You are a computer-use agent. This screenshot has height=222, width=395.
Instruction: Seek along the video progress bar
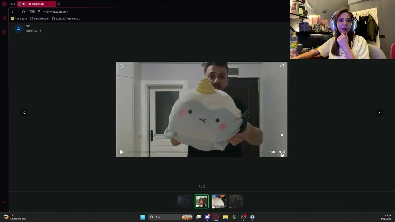pos(195,152)
